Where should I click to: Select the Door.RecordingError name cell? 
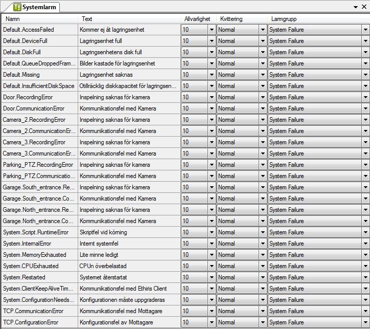39,97
